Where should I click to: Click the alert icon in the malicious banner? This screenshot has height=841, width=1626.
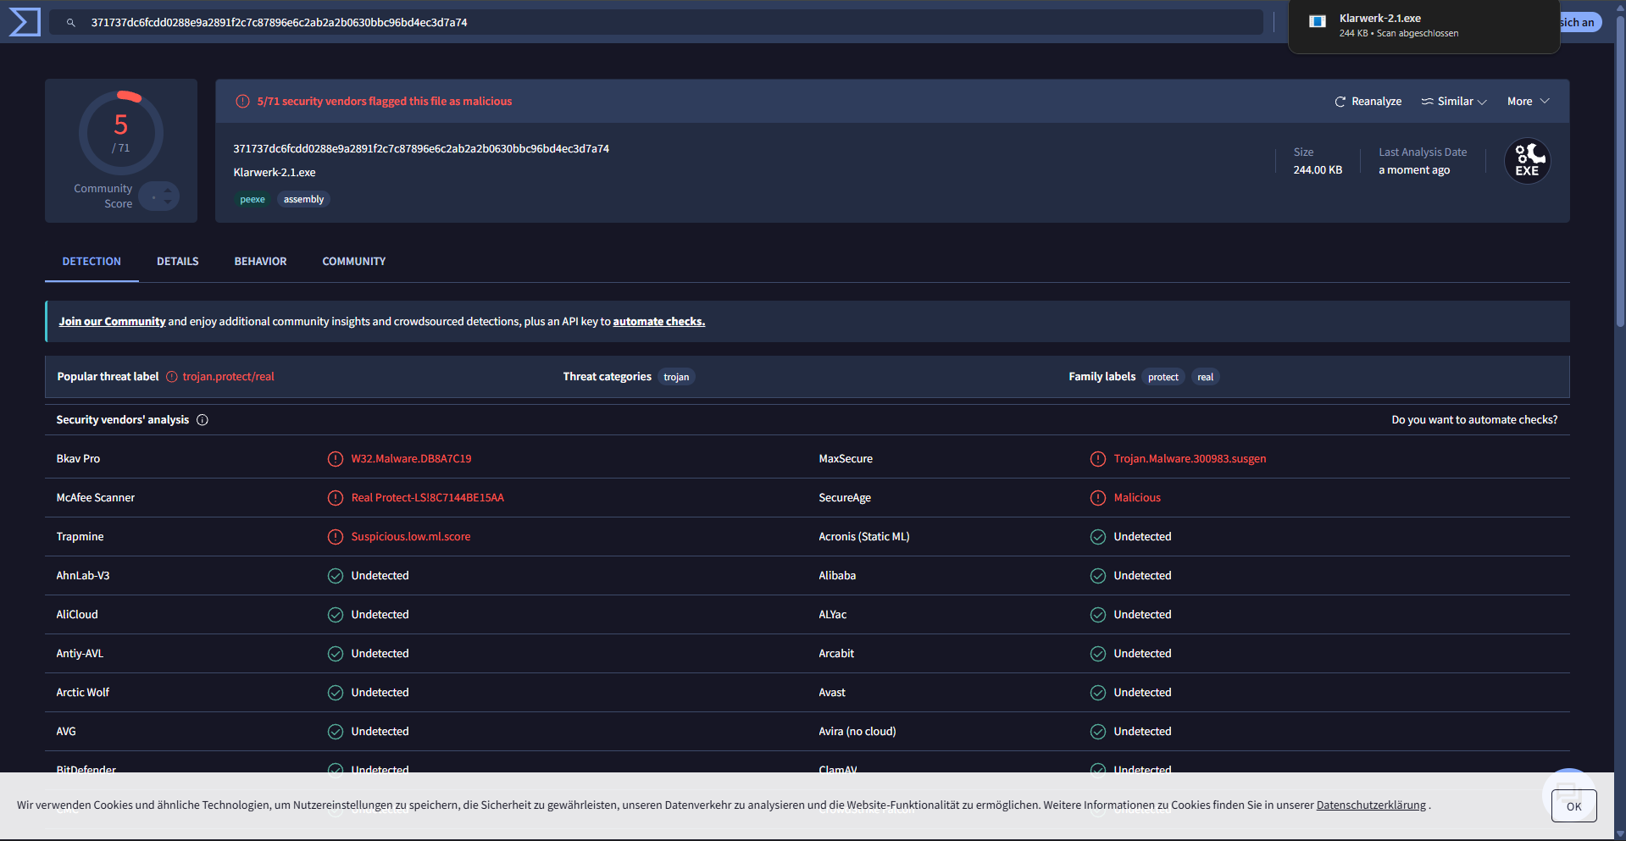242,102
